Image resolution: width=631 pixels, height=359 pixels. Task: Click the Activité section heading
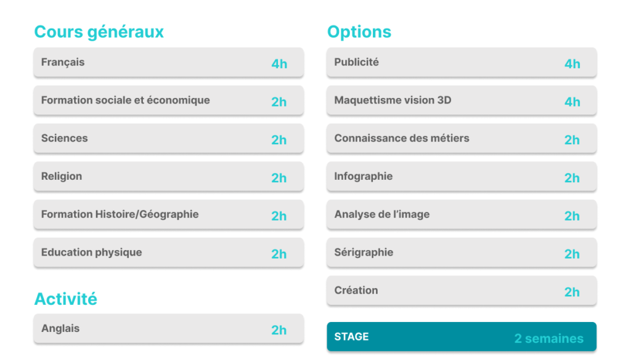point(65,299)
